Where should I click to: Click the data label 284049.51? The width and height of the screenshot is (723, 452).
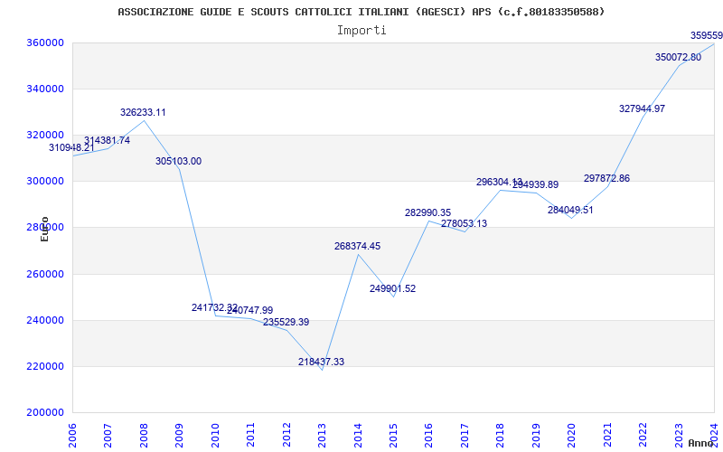click(570, 211)
